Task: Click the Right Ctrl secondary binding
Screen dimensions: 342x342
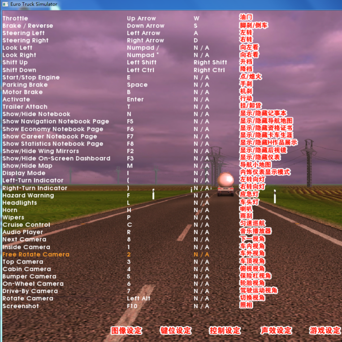Action: point(209,70)
